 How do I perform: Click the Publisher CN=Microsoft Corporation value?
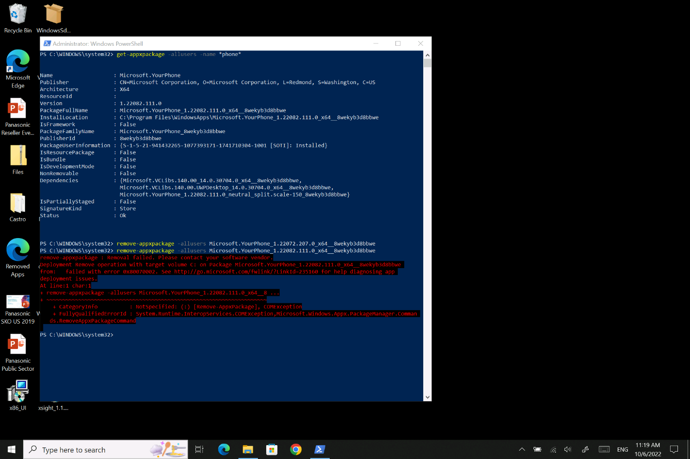(x=247, y=82)
